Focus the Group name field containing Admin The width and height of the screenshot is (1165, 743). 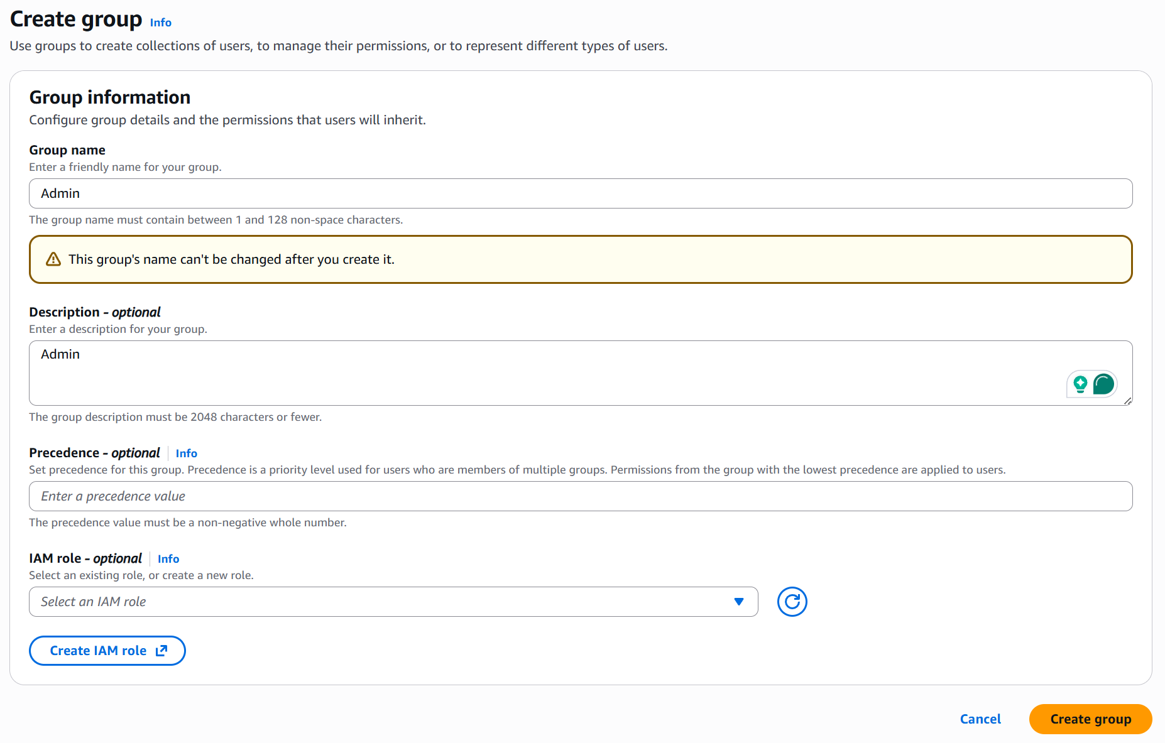[566, 193]
